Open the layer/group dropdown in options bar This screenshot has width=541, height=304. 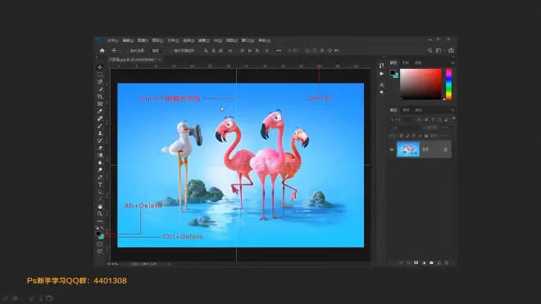[x=157, y=51]
